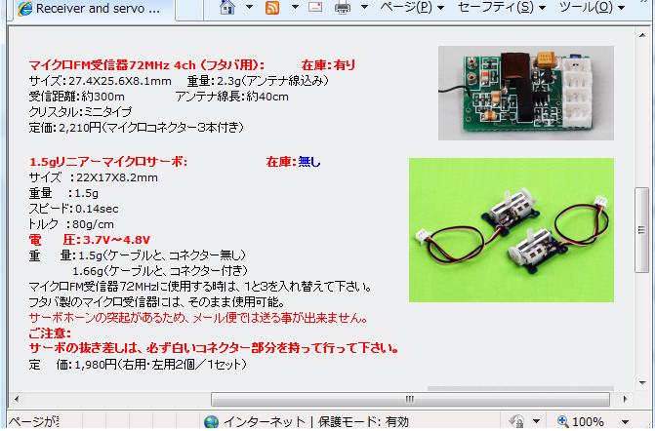Screen dimensions: 655x431
Task: Open the blank new tab button
Action: point(188,11)
